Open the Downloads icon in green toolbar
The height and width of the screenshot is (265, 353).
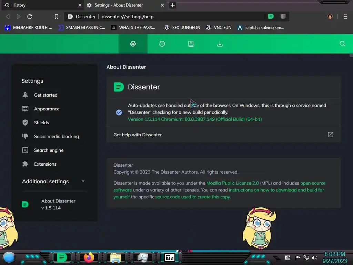(x=220, y=44)
